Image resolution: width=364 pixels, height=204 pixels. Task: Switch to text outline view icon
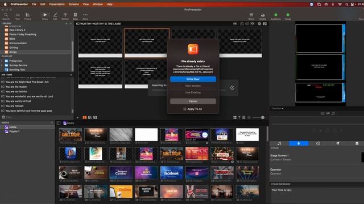coord(239,117)
